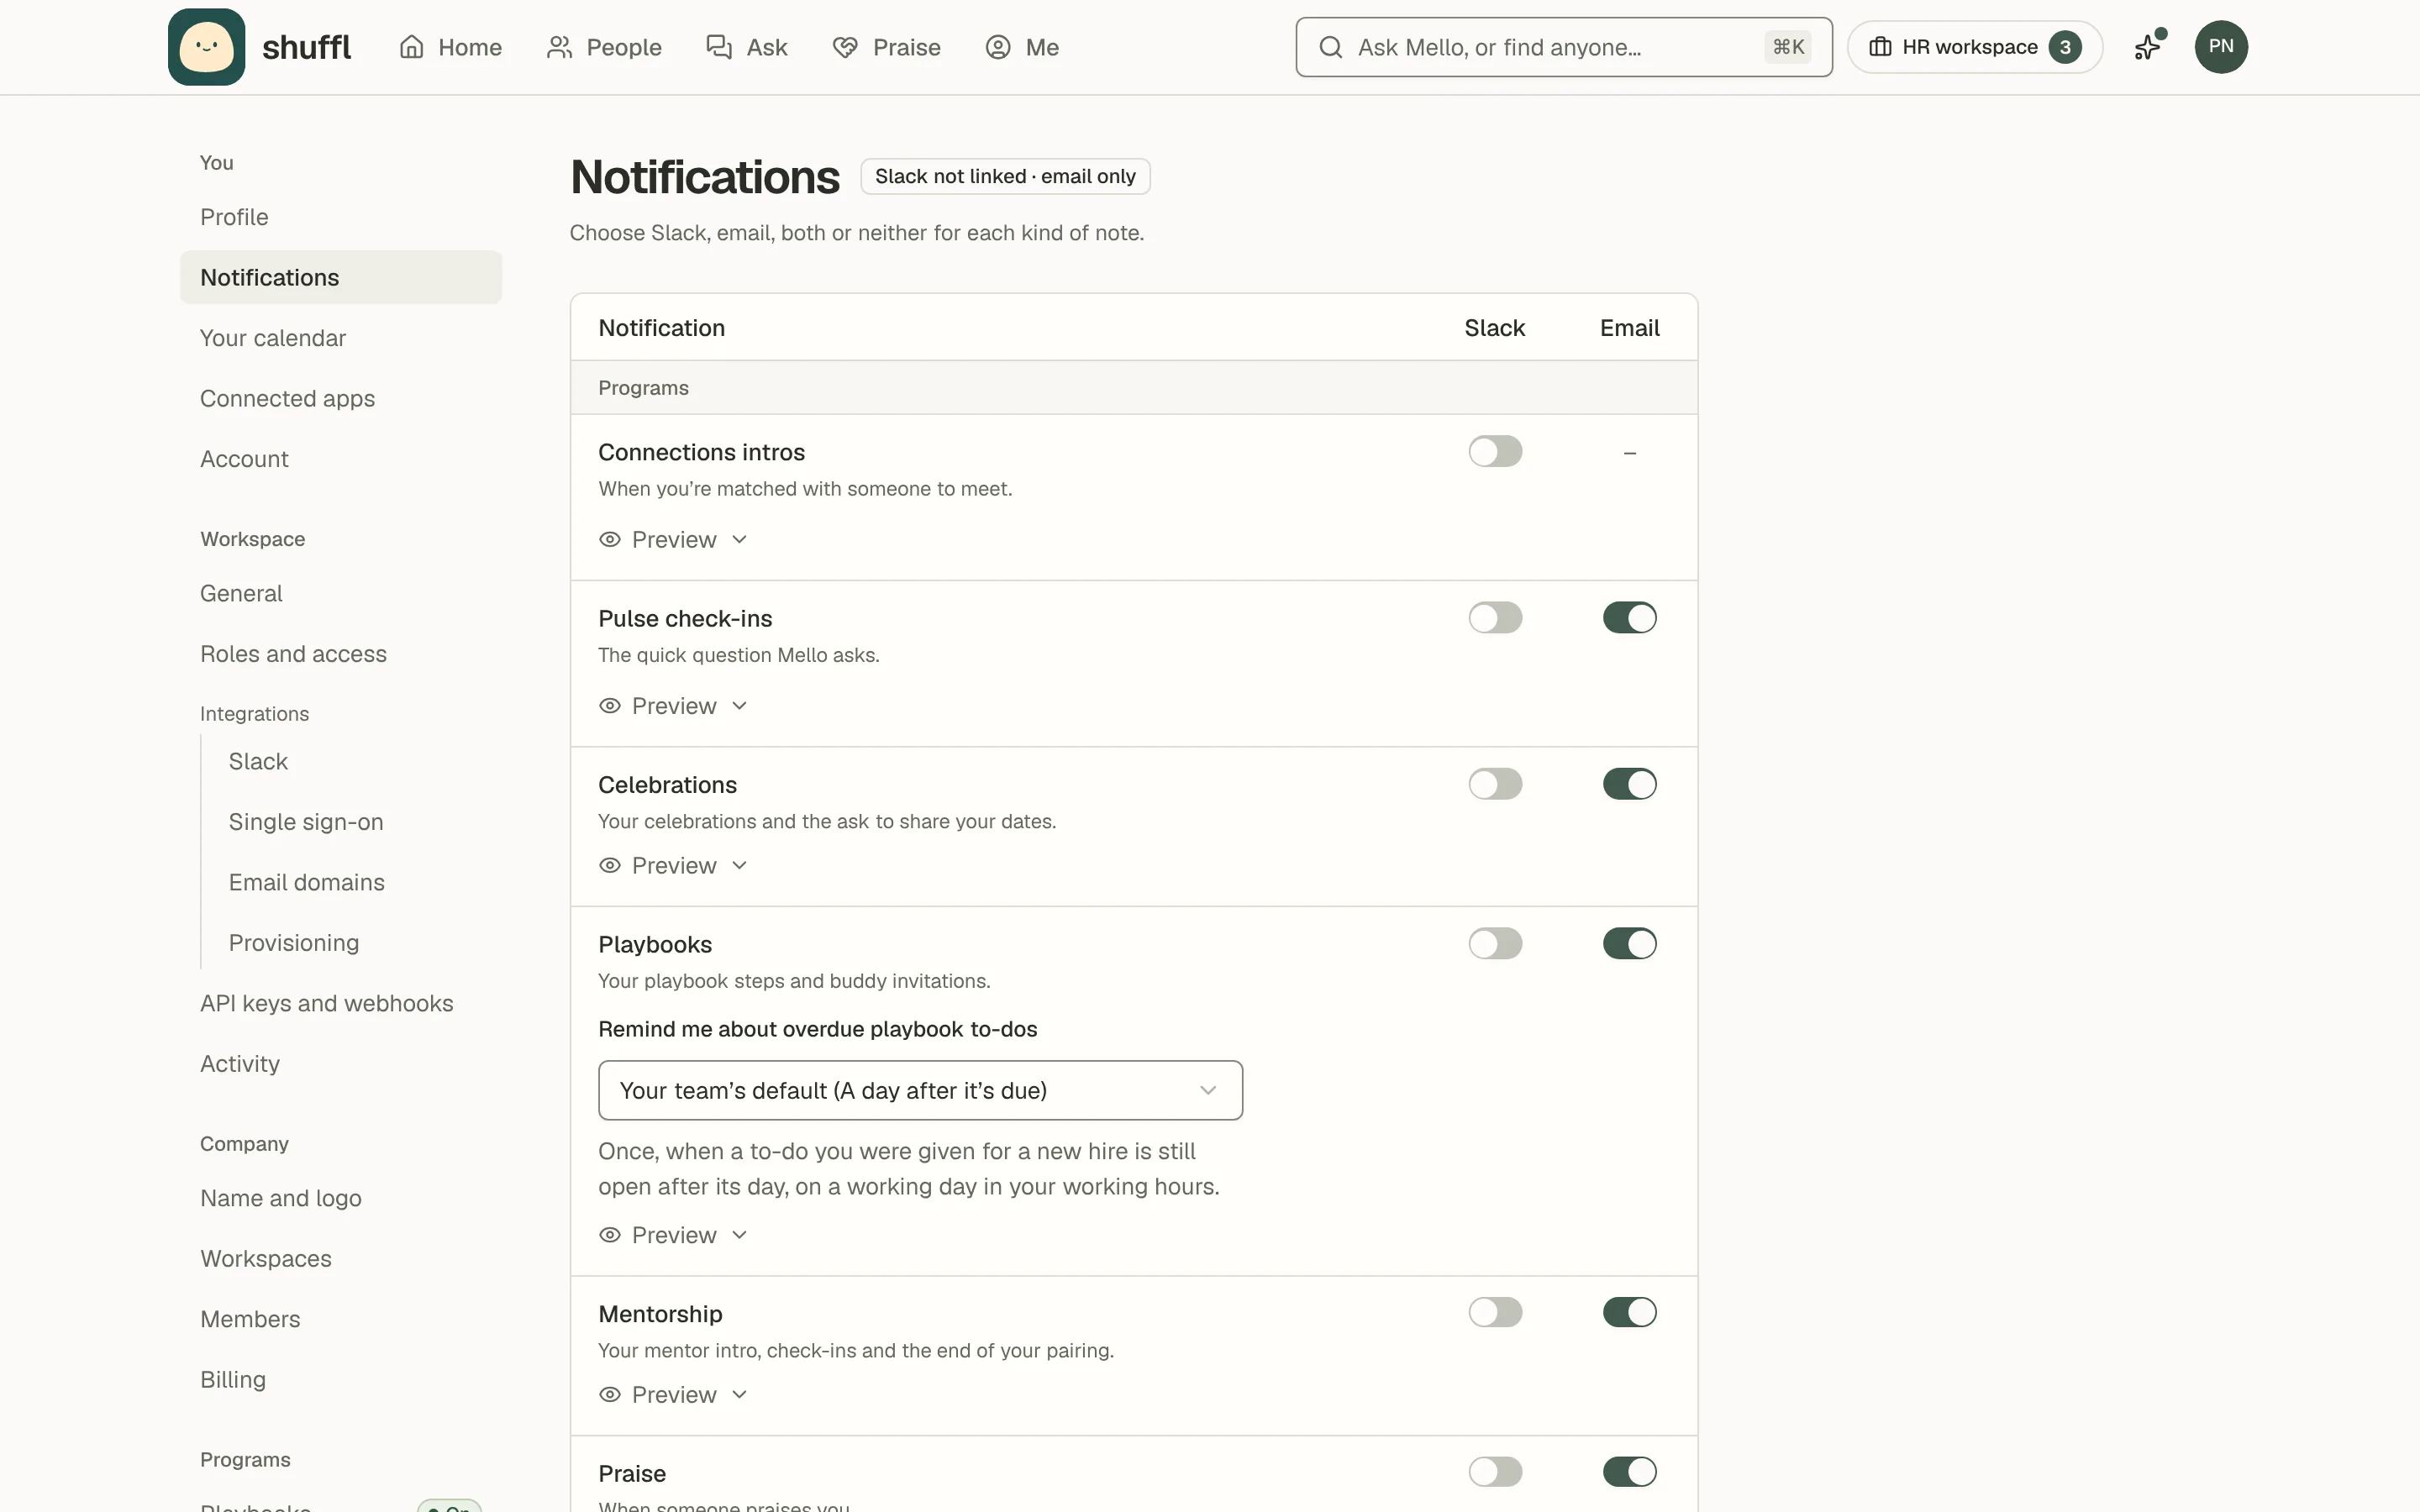Click the HR workspace briefcase icon
The image size is (2420, 1512).
click(x=1880, y=47)
